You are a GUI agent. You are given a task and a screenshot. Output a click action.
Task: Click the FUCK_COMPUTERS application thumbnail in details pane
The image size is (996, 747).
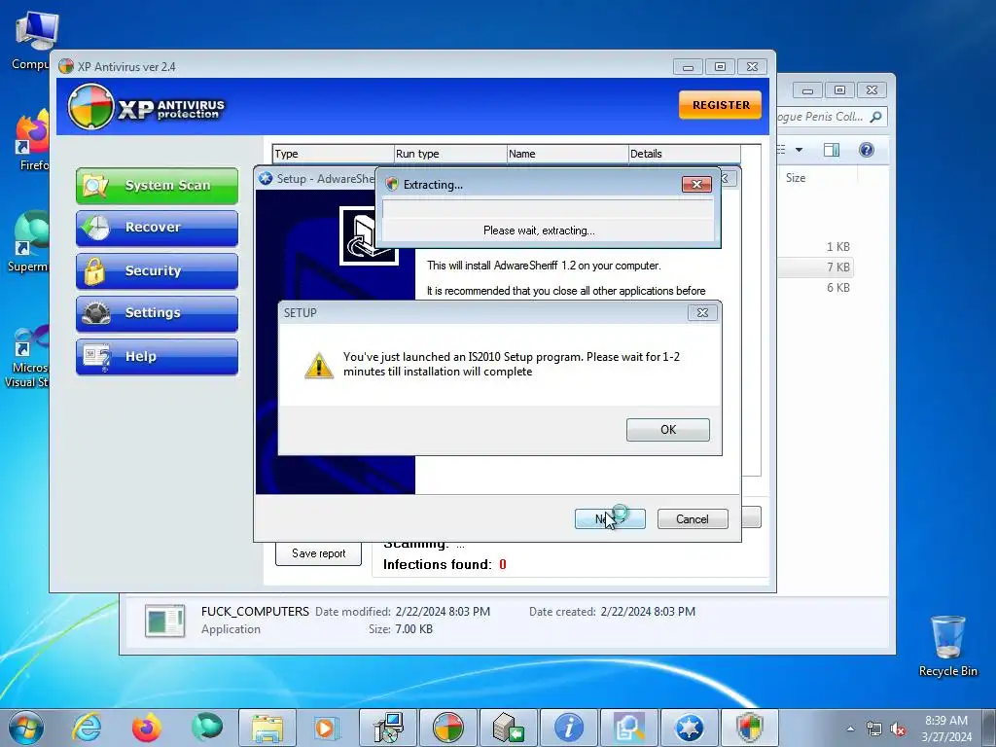pyautogui.click(x=164, y=621)
